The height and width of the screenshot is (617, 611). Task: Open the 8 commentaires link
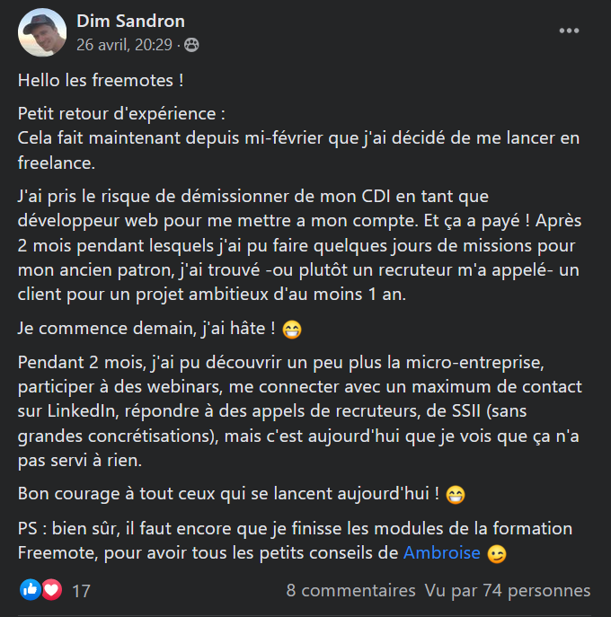coord(350,590)
